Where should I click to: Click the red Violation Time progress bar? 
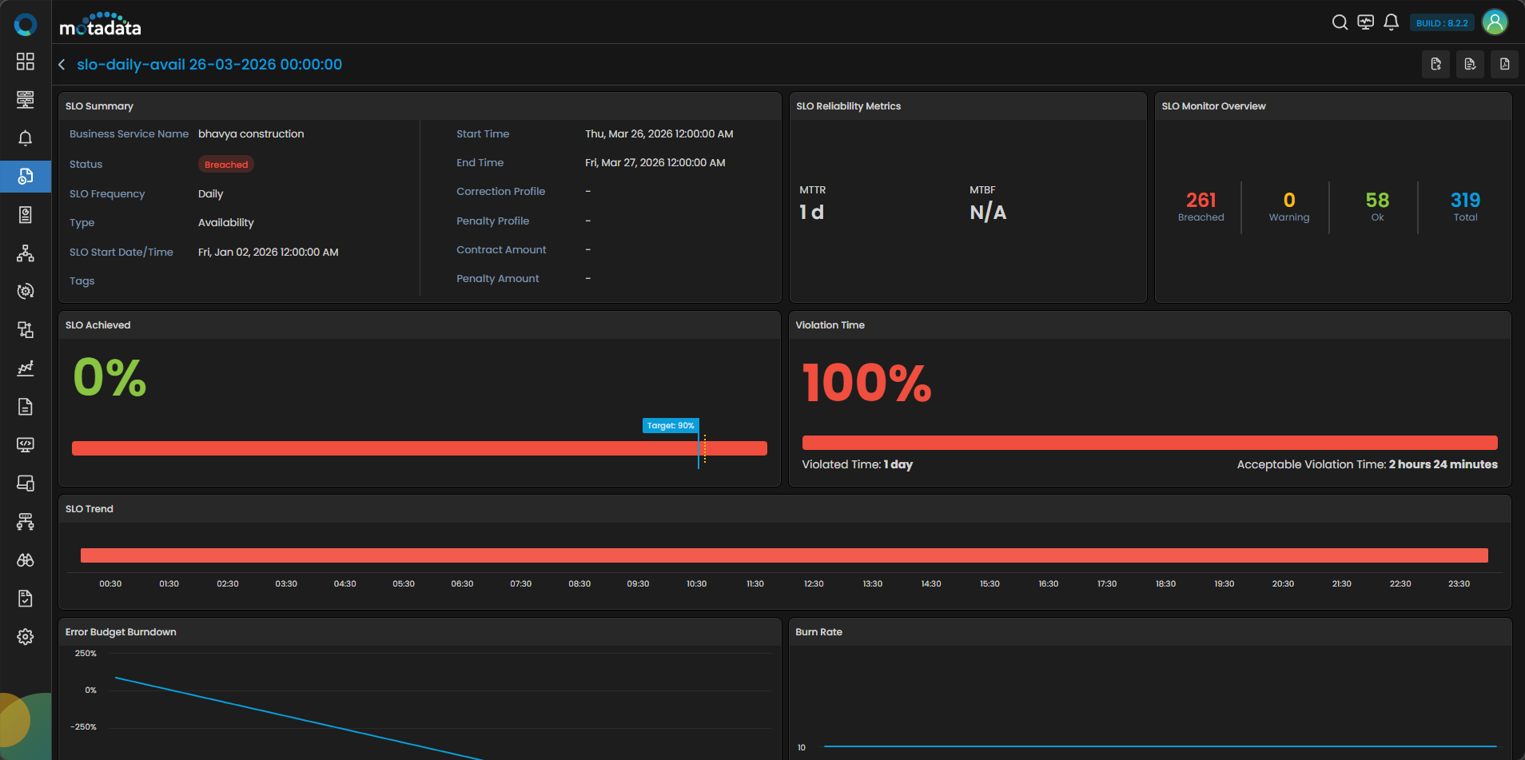pyautogui.click(x=1149, y=443)
